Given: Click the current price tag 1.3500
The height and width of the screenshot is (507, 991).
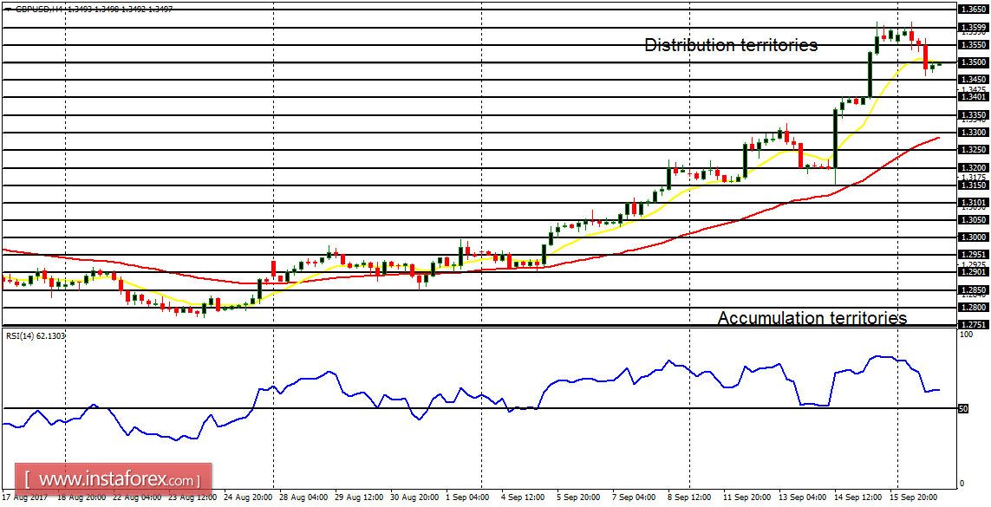Looking at the screenshot, I should [x=974, y=63].
